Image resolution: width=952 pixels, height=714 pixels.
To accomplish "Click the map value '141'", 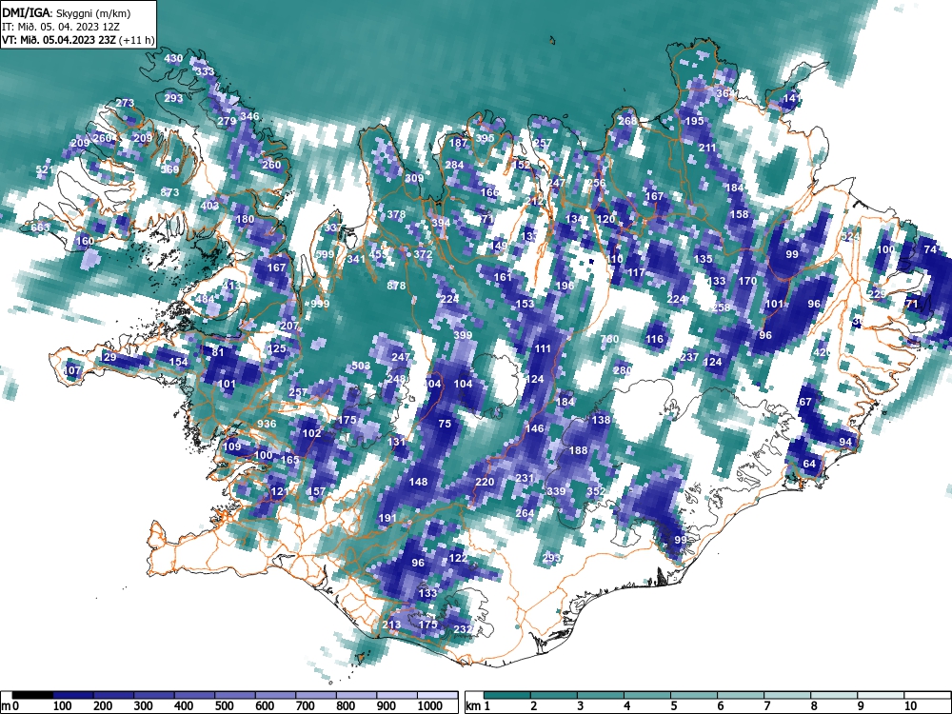I will 792,98.
